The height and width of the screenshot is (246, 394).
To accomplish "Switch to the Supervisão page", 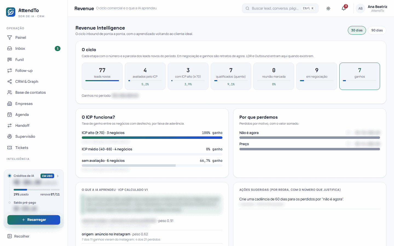I will point(34,136).
